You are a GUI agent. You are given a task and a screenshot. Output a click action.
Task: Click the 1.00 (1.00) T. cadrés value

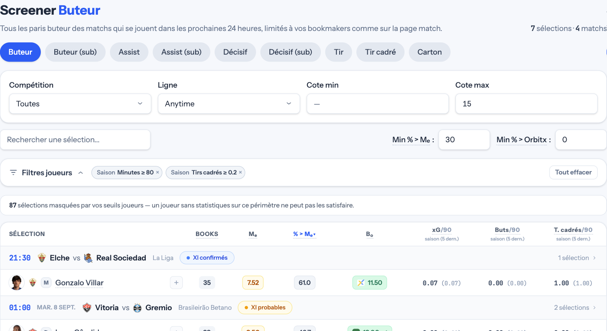573,283
